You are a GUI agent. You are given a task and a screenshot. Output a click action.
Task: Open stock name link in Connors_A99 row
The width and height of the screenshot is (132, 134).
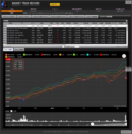pyautogui.click(x=39, y=33)
